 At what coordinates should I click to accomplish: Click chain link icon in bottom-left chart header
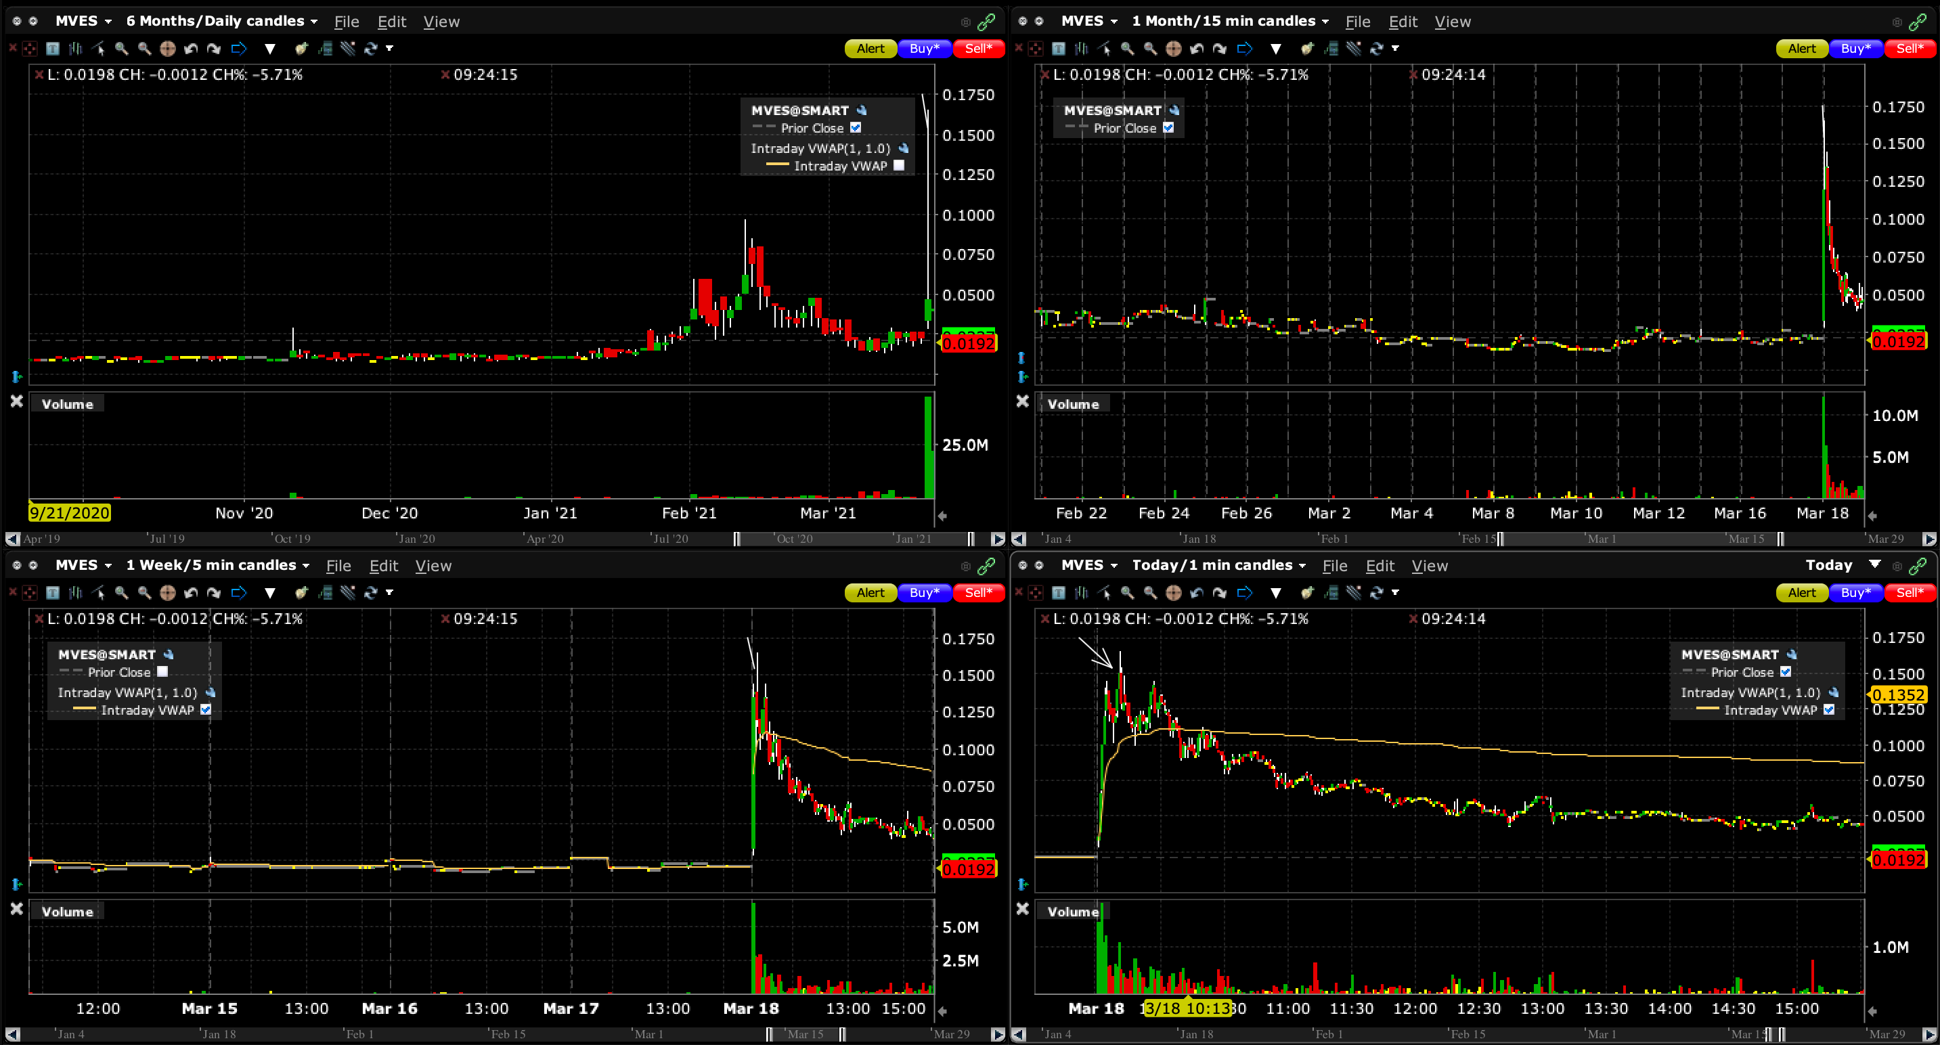986,566
